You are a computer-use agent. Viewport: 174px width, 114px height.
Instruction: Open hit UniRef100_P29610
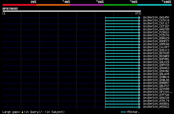(x=156, y=32)
